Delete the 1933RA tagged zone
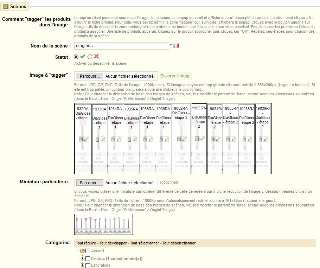The width and height of the screenshot is (320, 268). click(97, 139)
